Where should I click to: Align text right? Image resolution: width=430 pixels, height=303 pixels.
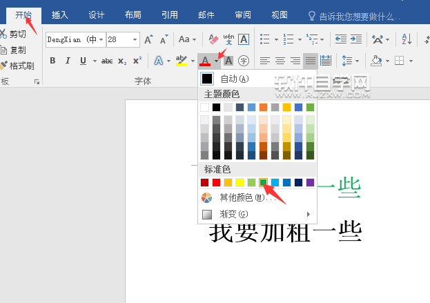(295, 61)
